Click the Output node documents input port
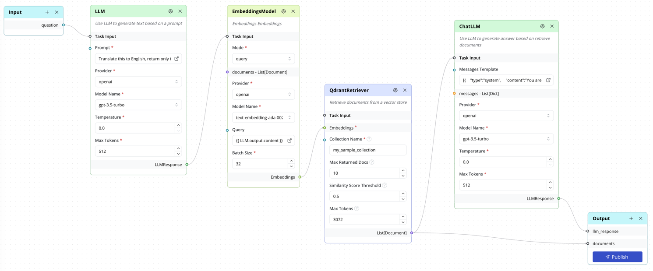The image size is (653, 271). click(x=588, y=243)
